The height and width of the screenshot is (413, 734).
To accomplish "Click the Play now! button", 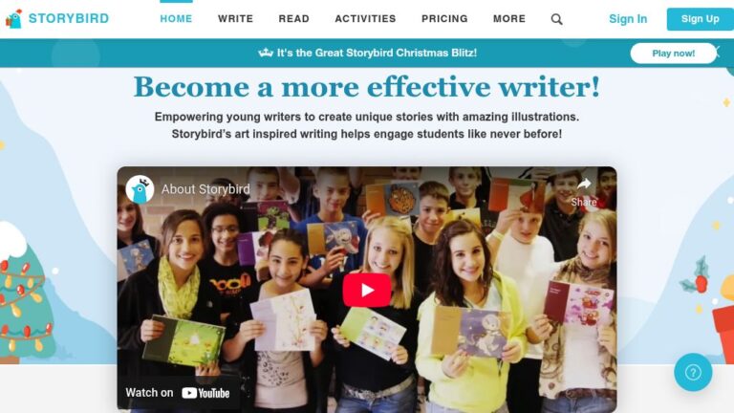I will [x=673, y=54].
